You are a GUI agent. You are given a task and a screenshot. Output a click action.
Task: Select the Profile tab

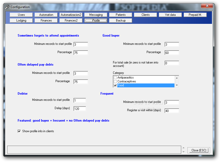(x=96, y=20)
